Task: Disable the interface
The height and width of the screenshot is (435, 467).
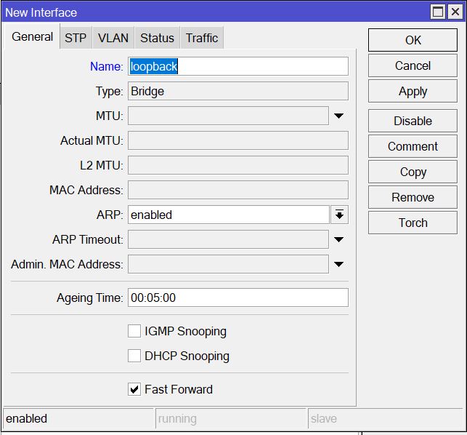Action: (413, 121)
